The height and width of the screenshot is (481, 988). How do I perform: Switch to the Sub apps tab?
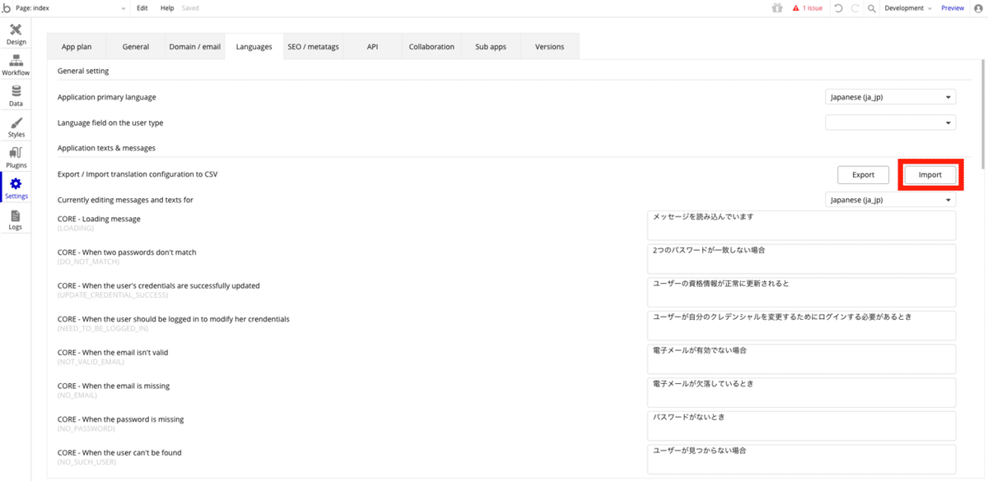click(491, 47)
